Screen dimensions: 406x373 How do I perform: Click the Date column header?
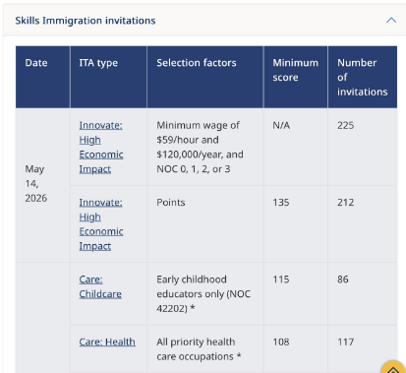click(43, 77)
